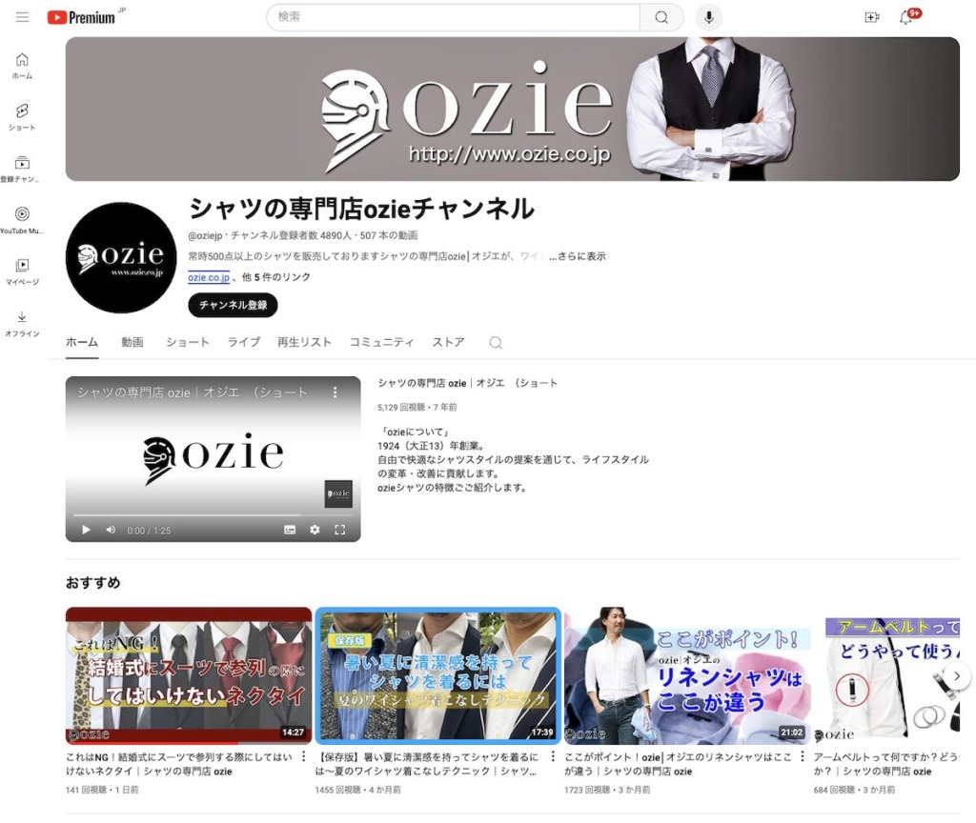
Task: Switch to 再生リスト tab
Action: [x=304, y=342]
